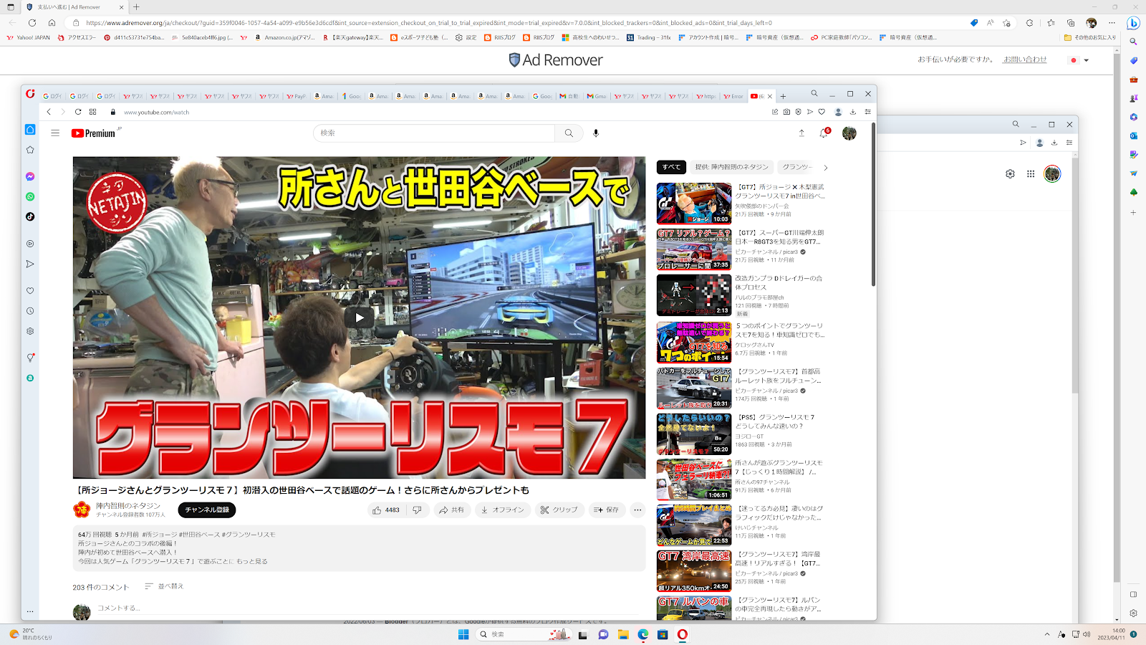Open the ad blocker shield in Opera toolbar
Viewport: 1146px width, 645px height.
[799, 112]
